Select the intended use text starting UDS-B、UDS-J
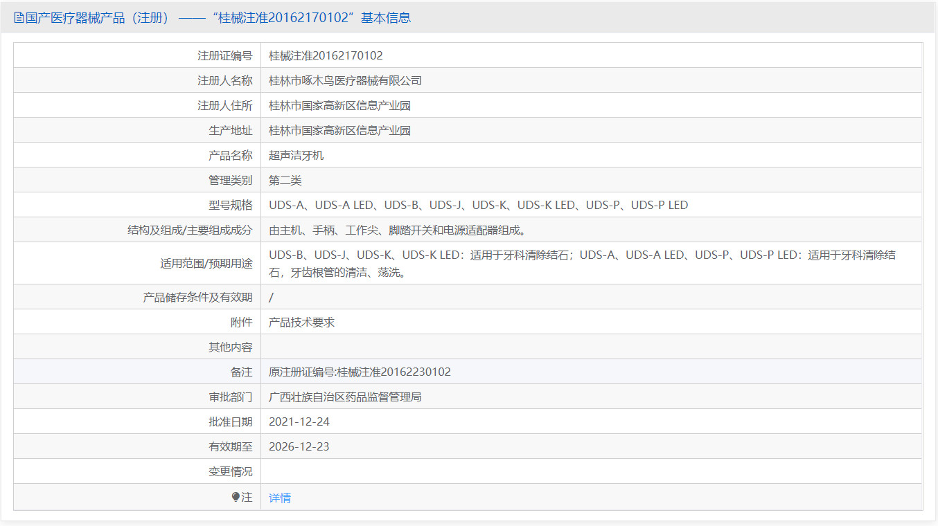Image resolution: width=938 pixels, height=526 pixels. coord(582,263)
